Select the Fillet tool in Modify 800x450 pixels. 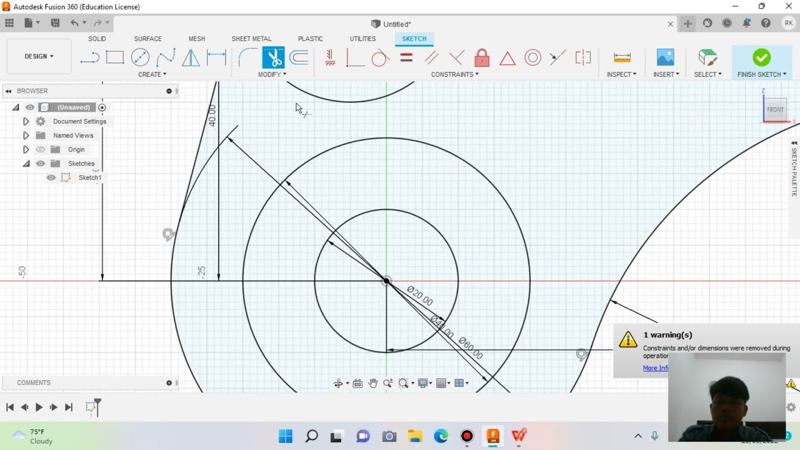pos(247,58)
